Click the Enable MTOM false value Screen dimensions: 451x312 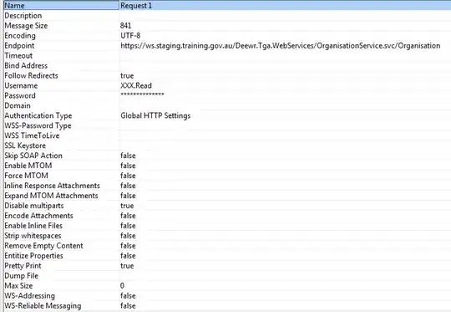(128, 166)
